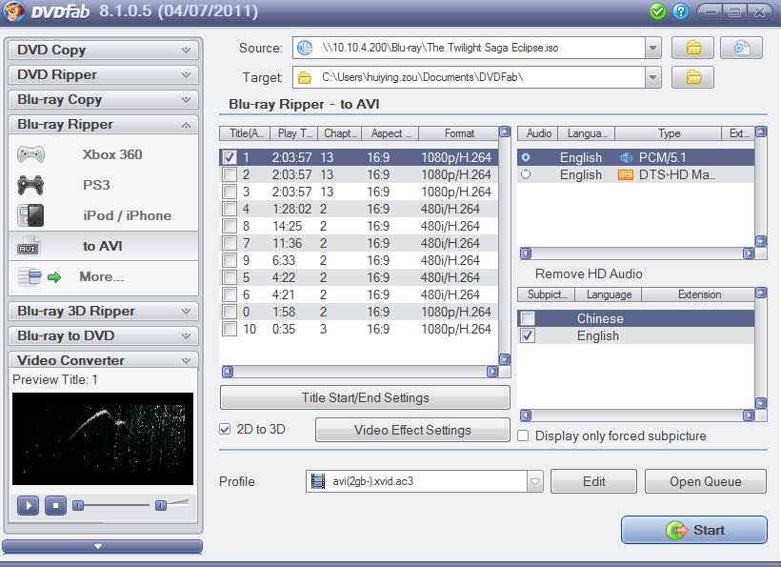Play the preview video

(x=28, y=506)
